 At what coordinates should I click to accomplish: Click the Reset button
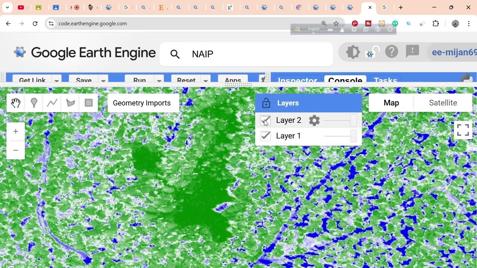(186, 79)
